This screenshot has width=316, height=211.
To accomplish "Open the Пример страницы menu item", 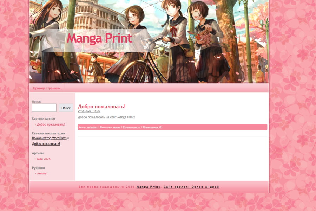I will point(47,88).
